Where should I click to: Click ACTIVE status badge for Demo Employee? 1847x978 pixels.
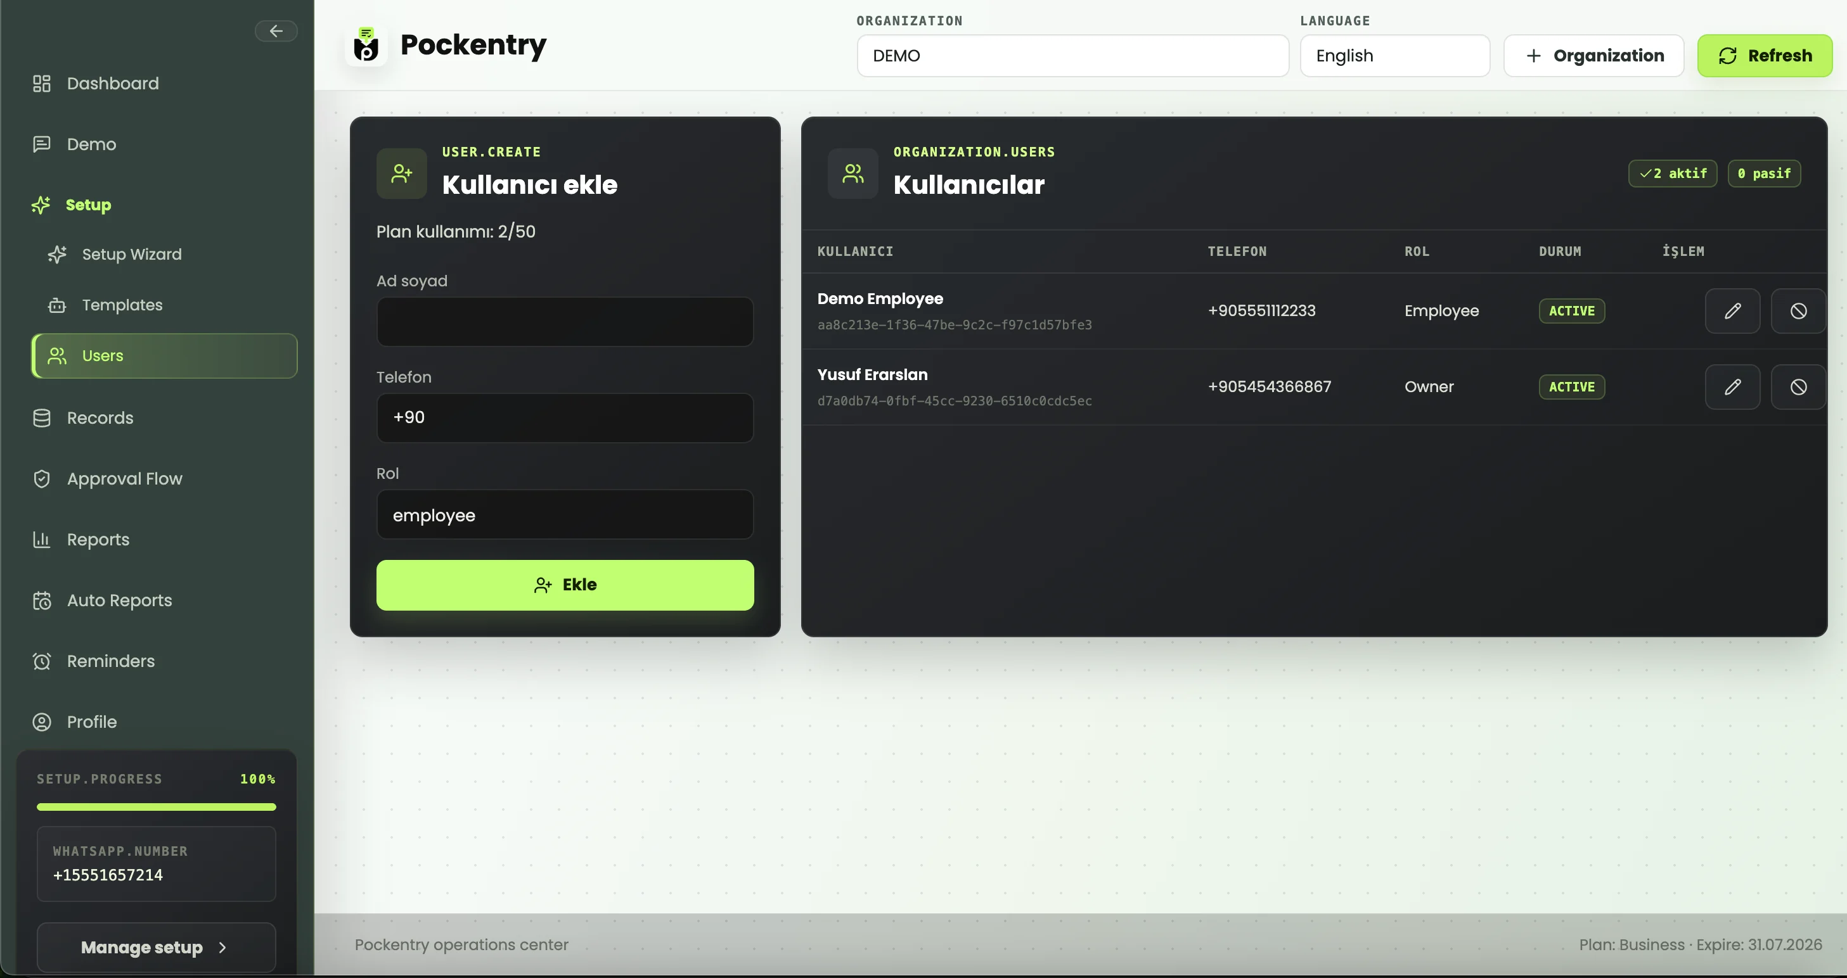pos(1572,311)
